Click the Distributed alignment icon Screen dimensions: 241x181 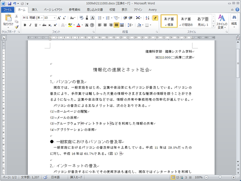click(122, 25)
